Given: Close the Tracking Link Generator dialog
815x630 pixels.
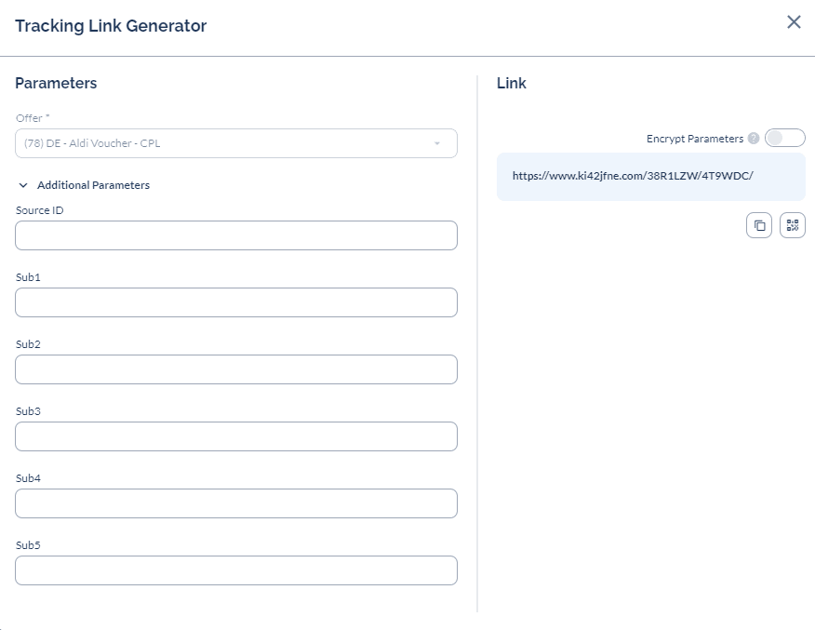Looking at the screenshot, I should (794, 21).
